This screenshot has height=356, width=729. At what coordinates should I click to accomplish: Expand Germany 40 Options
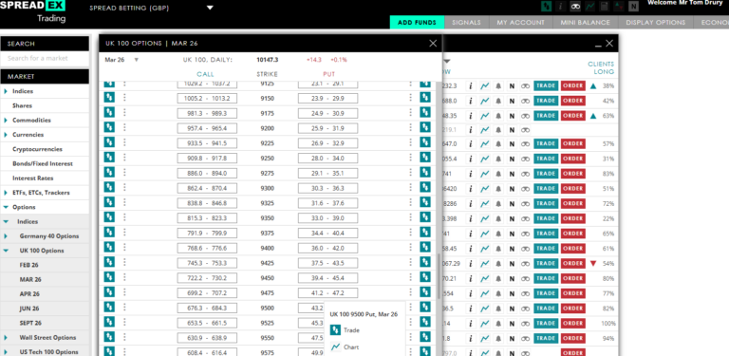[6, 236]
